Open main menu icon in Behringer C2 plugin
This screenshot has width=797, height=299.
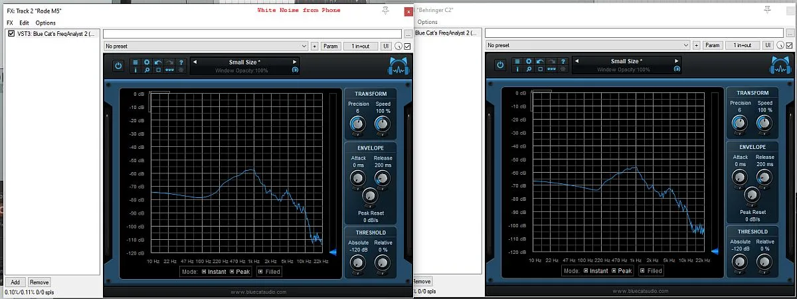click(517, 61)
